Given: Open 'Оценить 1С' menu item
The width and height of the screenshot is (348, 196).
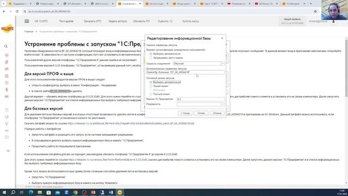Looking at the screenshot, I should point(165,21).
